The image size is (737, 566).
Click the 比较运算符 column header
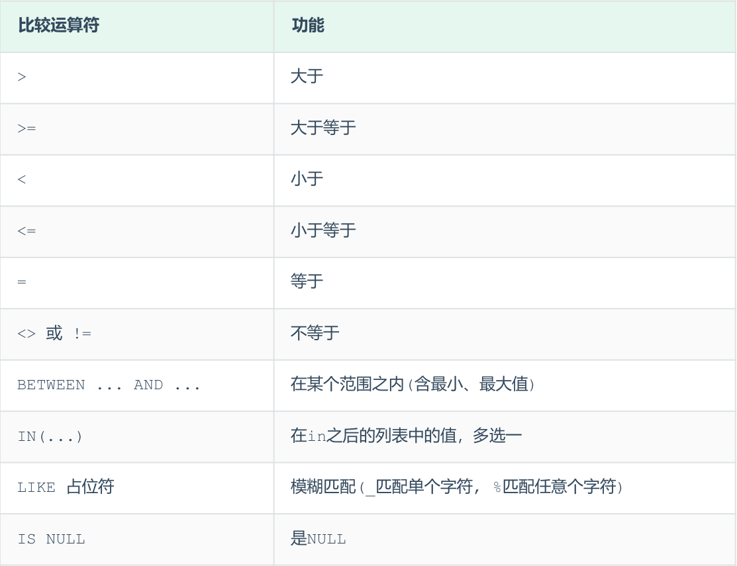click(x=59, y=26)
